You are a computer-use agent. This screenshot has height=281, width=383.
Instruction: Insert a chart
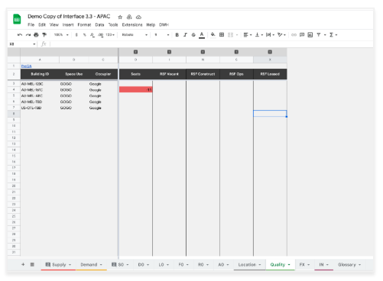pos(310,35)
